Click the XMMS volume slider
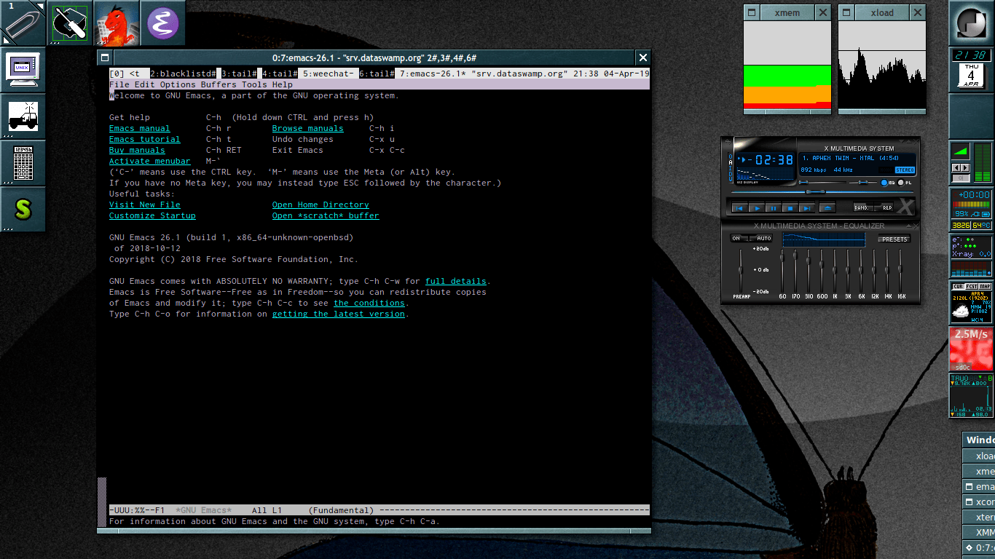 822,183
